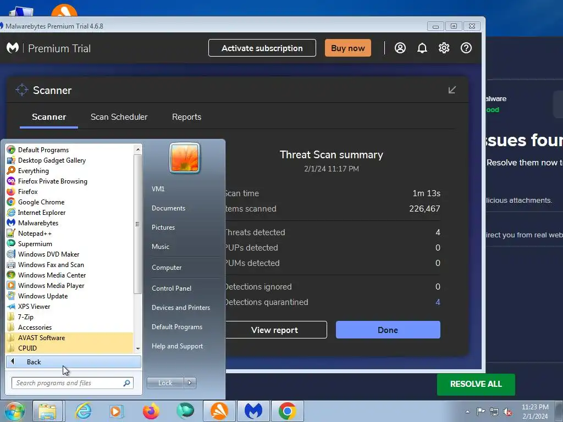Click the user account picture thumbnail
This screenshot has height=422, width=563.
[185, 158]
